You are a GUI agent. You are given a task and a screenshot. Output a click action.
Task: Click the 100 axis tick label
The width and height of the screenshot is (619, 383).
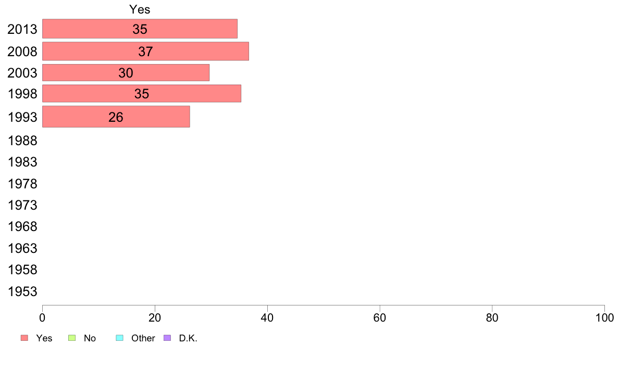point(604,318)
